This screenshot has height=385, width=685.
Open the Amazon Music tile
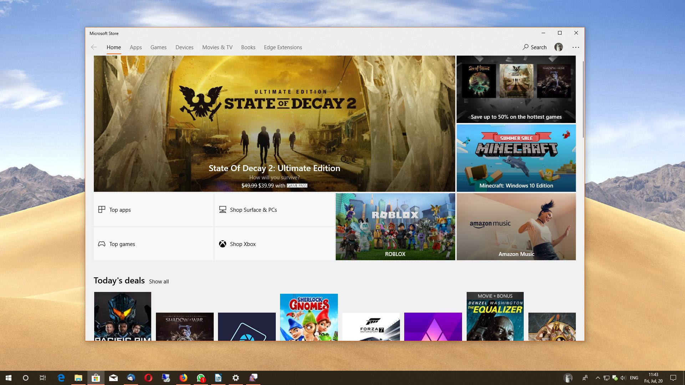(516, 227)
